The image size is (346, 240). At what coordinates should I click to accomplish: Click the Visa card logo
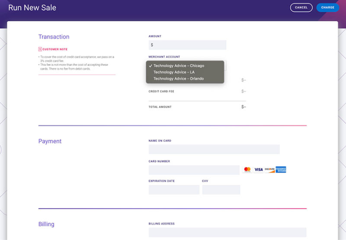259,170
